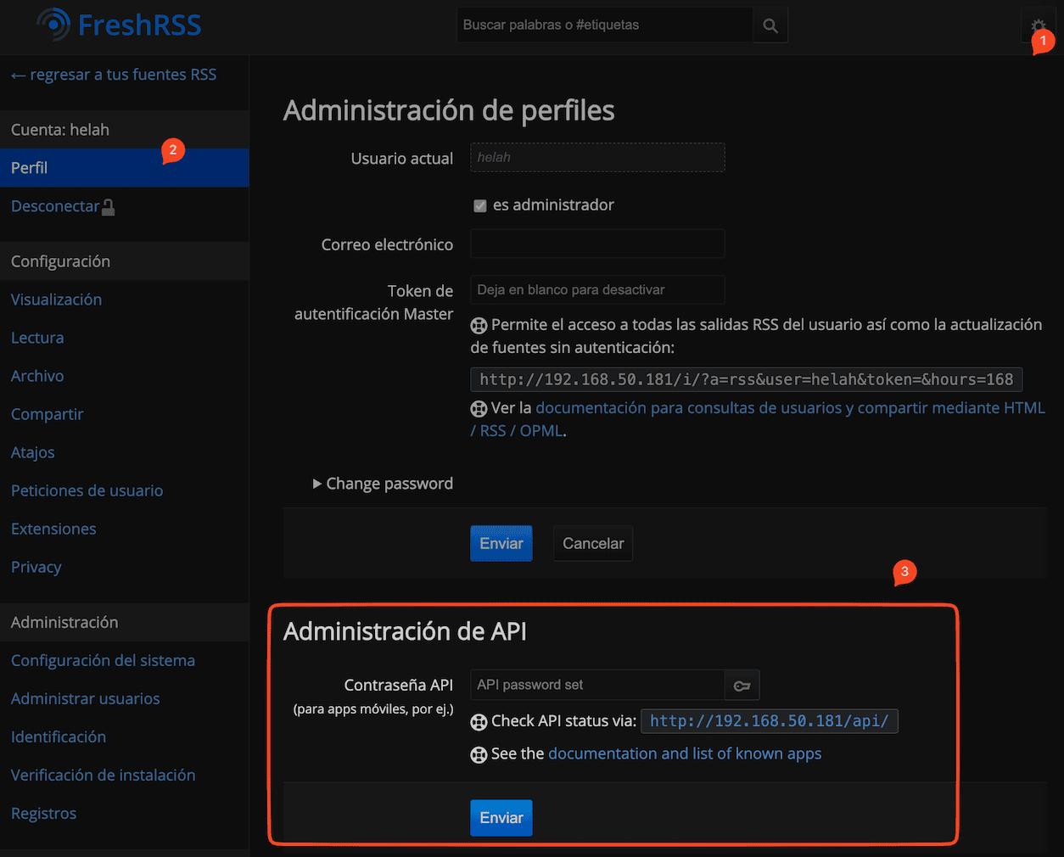Click the padlock icon next to Desconectar
This screenshot has height=857, width=1064.
109,207
